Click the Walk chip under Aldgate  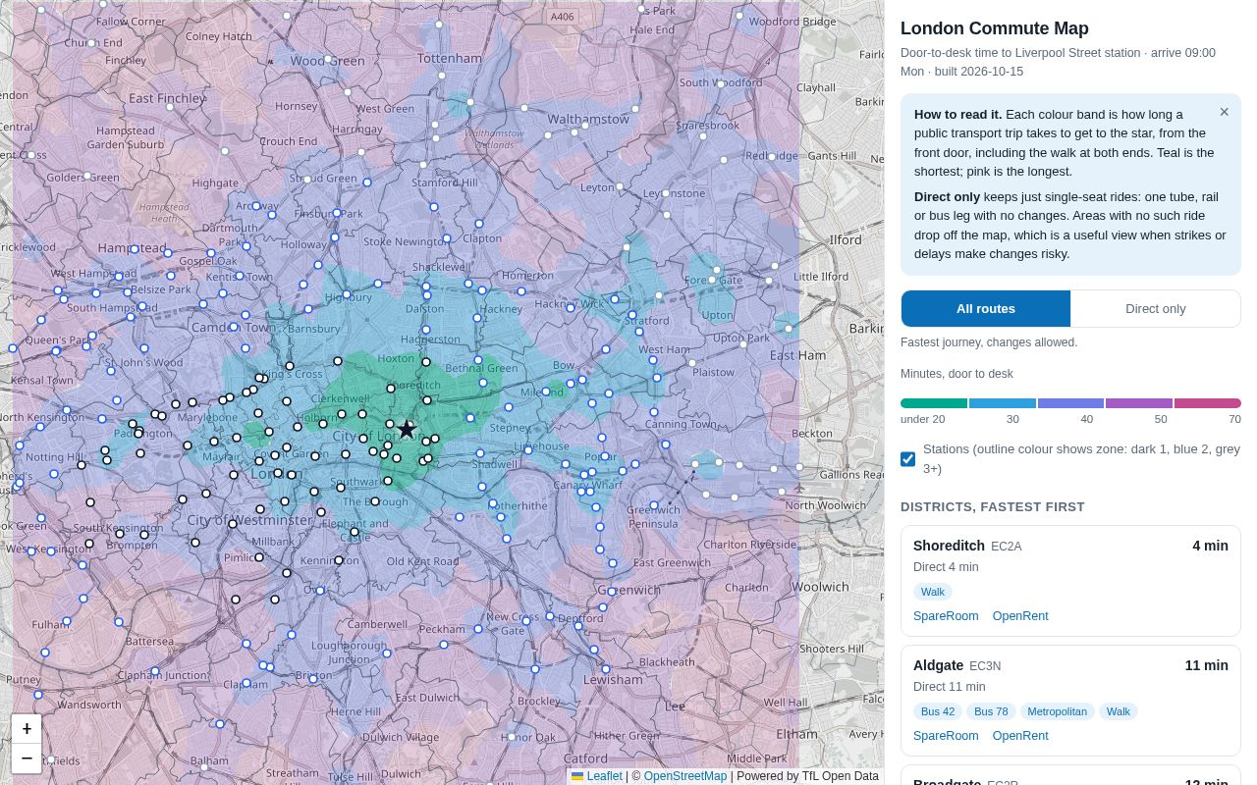click(1119, 711)
